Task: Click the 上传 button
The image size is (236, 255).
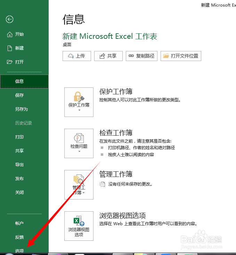Action: coord(77,56)
